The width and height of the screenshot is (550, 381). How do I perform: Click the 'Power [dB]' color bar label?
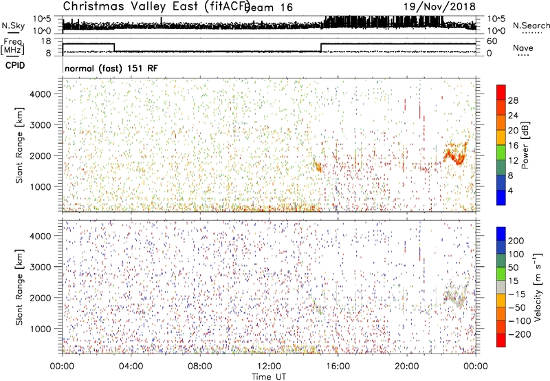(x=525, y=145)
